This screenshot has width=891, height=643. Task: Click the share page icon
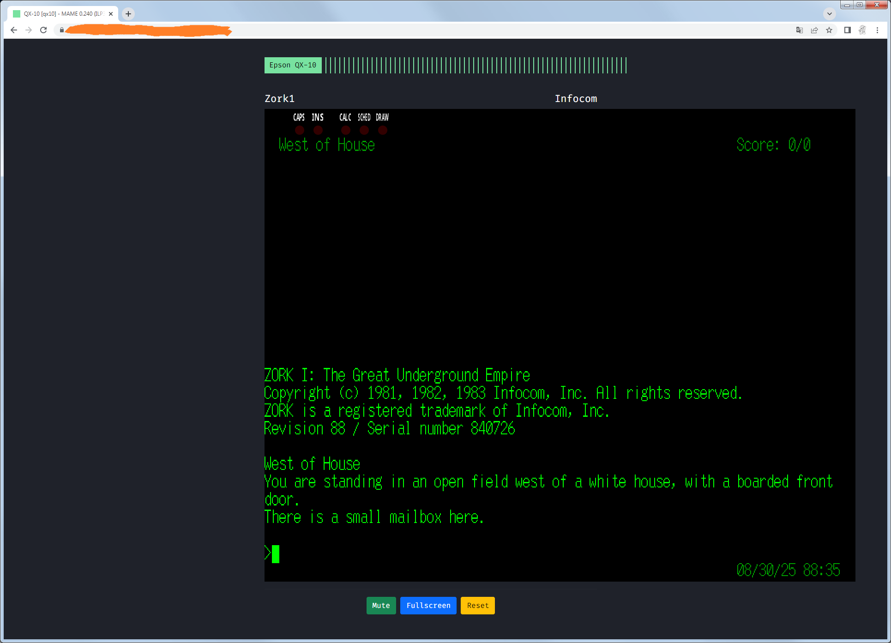(x=814, y=30)
